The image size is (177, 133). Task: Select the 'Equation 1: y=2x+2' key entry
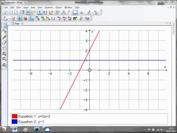34,116
